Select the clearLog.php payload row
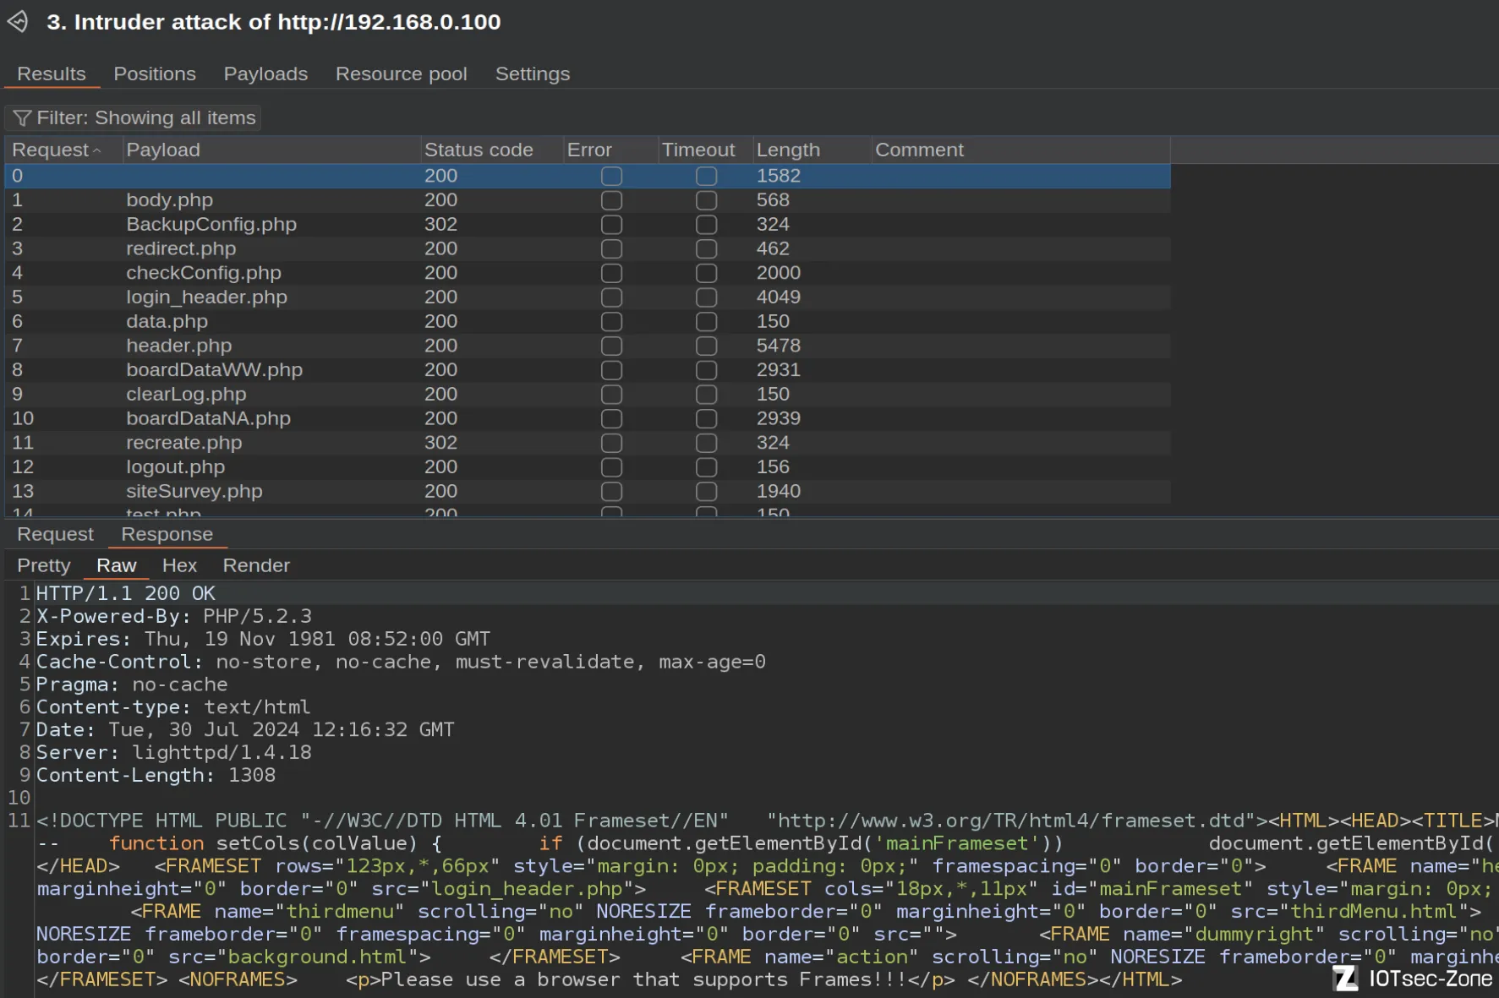 point(588,394)
